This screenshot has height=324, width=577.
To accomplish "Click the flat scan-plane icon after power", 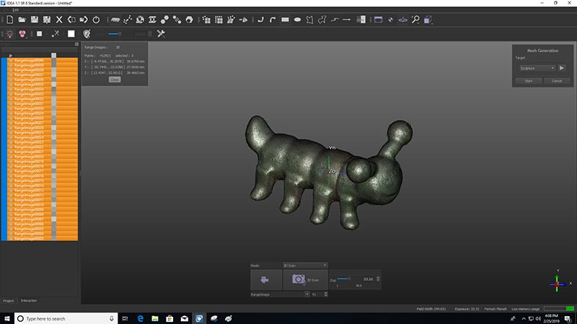I will click(x=115, y=19).
